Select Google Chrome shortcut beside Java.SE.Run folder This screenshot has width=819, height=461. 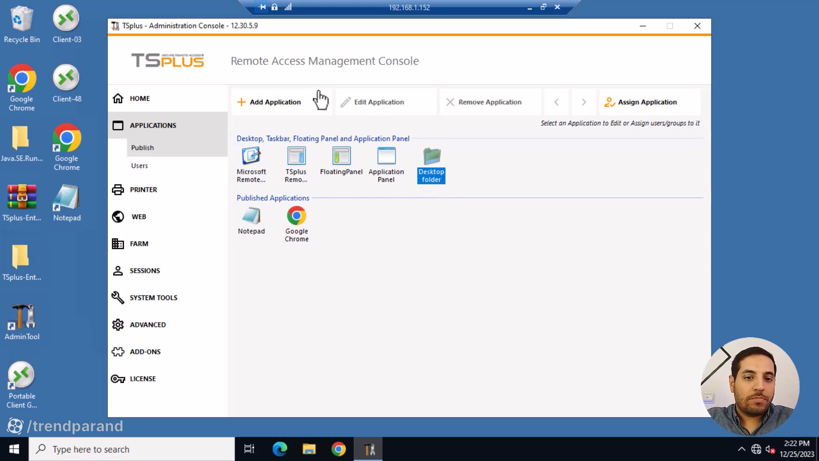(x=67, y=148)
